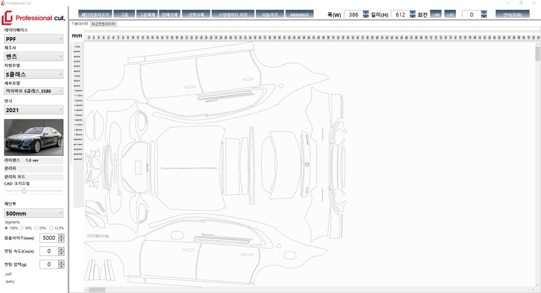The height and width of the screenshot is (293, 541).
Task: Click the +90 rotation button
Action: (436, 15)
